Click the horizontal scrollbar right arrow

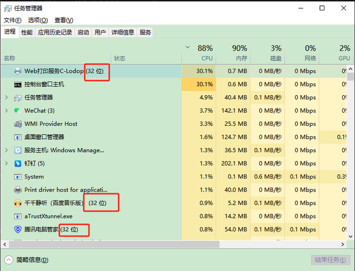pyautogui.click(x=343, y=244)
